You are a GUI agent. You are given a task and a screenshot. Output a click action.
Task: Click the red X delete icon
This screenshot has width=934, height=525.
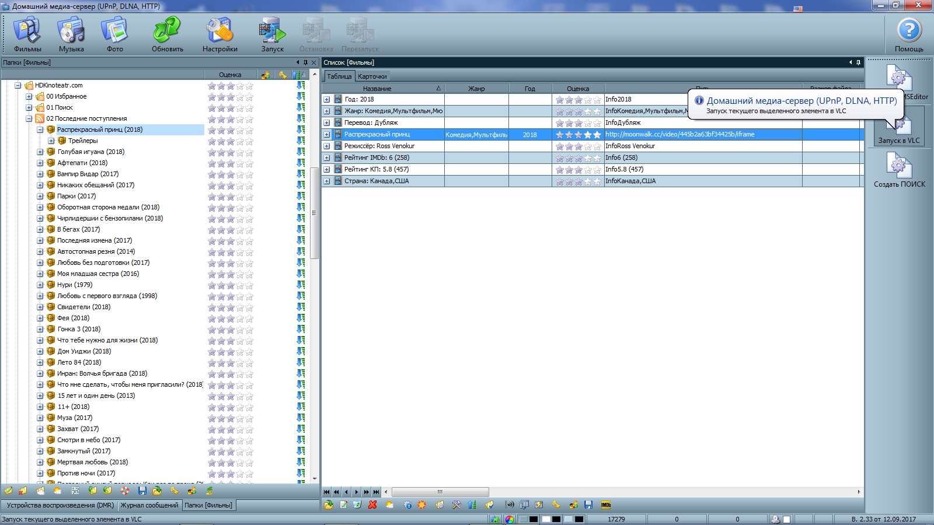point(372,505)
